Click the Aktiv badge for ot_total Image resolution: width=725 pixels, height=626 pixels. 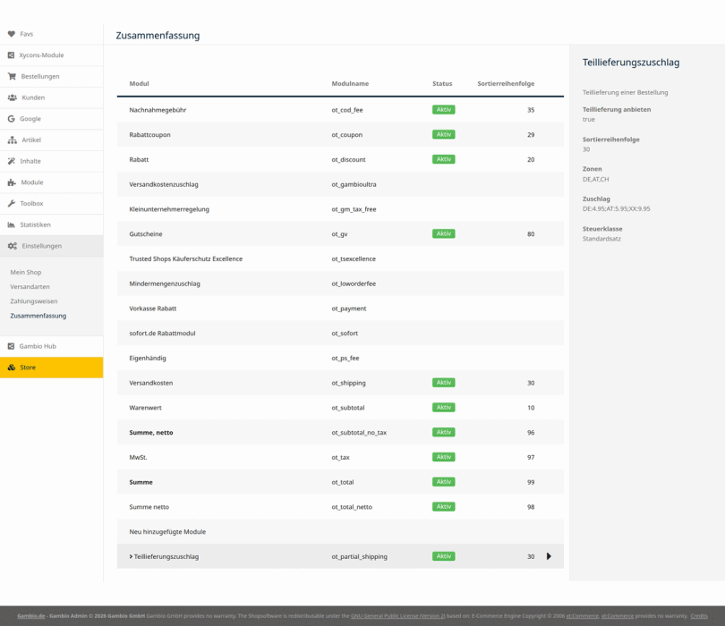444,482
